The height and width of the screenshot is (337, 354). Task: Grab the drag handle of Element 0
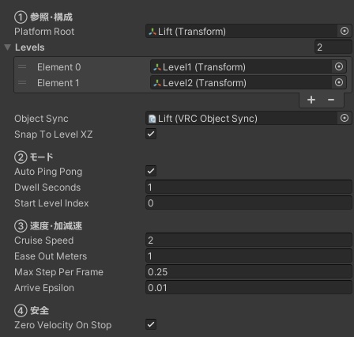coord(22,66)
